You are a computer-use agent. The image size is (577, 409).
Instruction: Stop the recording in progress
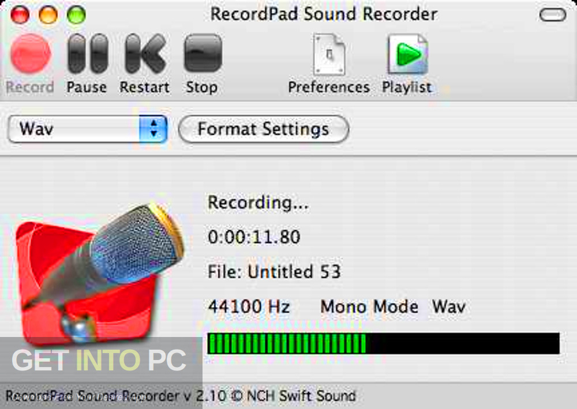[x=201, y=54]
